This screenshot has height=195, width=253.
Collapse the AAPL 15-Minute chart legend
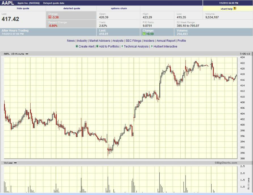27,54
